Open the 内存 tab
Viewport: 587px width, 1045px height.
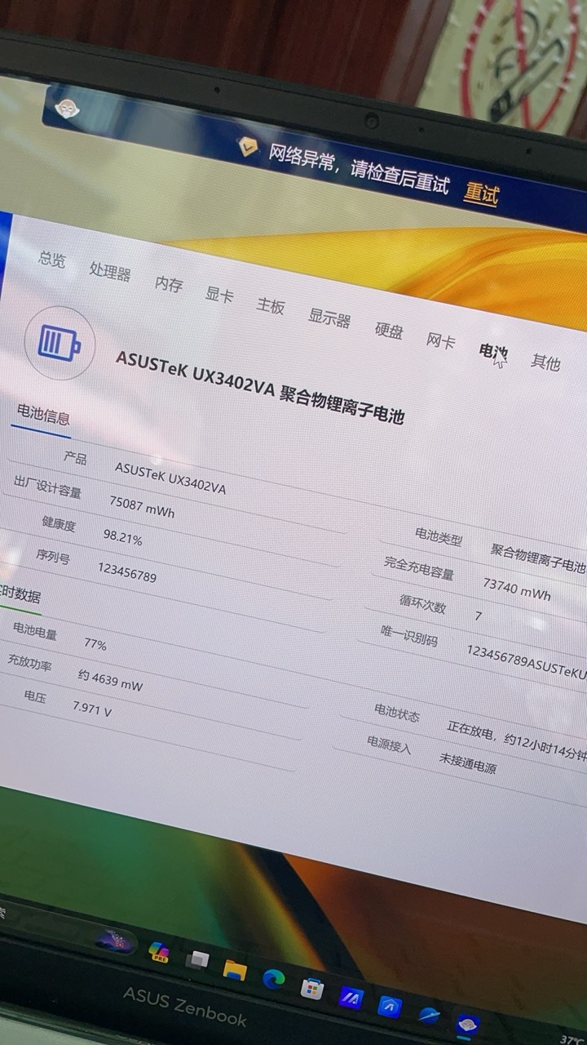169,284
